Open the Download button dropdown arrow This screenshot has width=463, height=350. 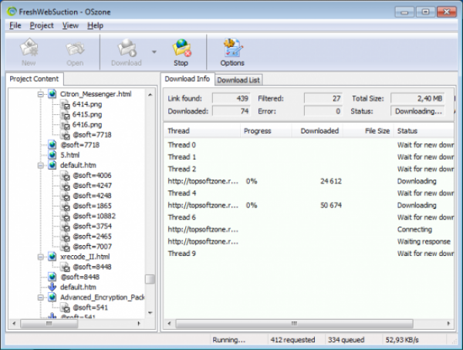click(154, 53)
